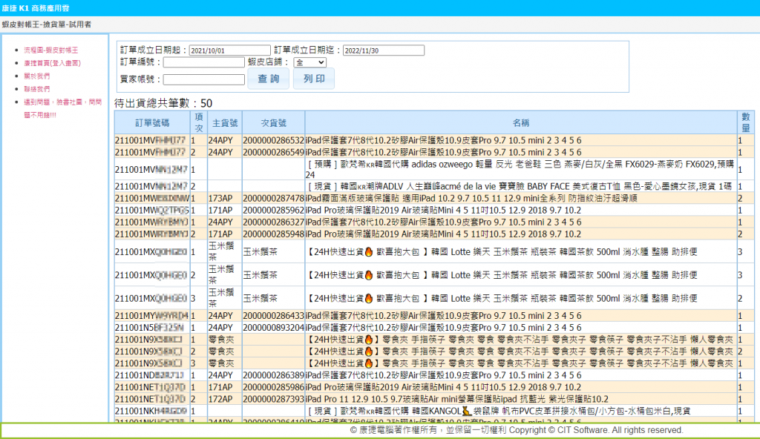Screen dimensions: 760x439
Task: Open the 聯絡我們 contact link
Action: [37, 89]
